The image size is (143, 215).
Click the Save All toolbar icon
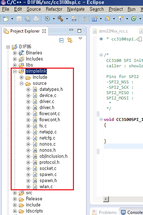27,19
